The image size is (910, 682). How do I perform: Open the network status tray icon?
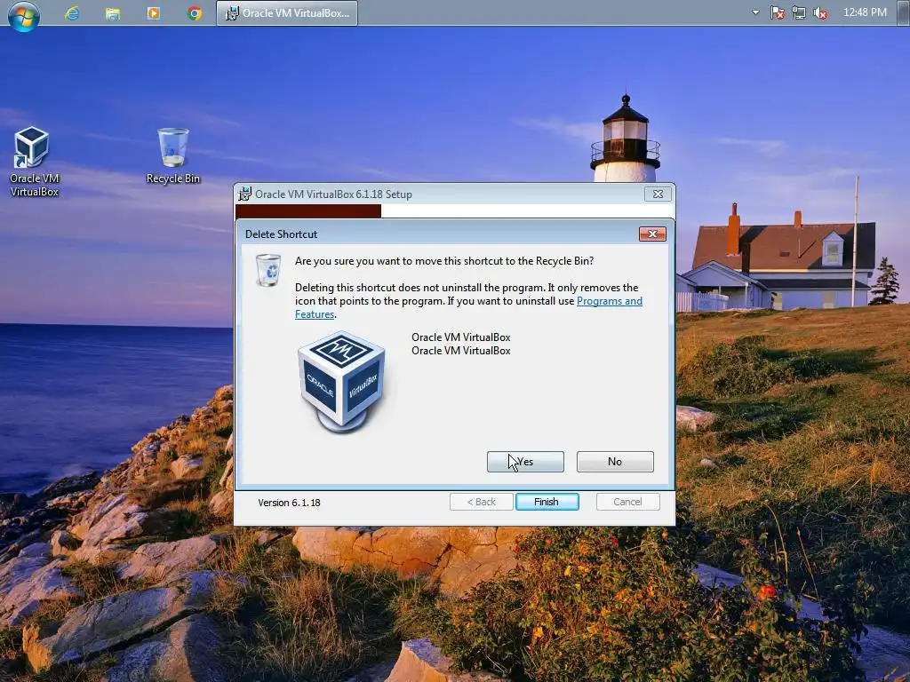tap(799, 12)
